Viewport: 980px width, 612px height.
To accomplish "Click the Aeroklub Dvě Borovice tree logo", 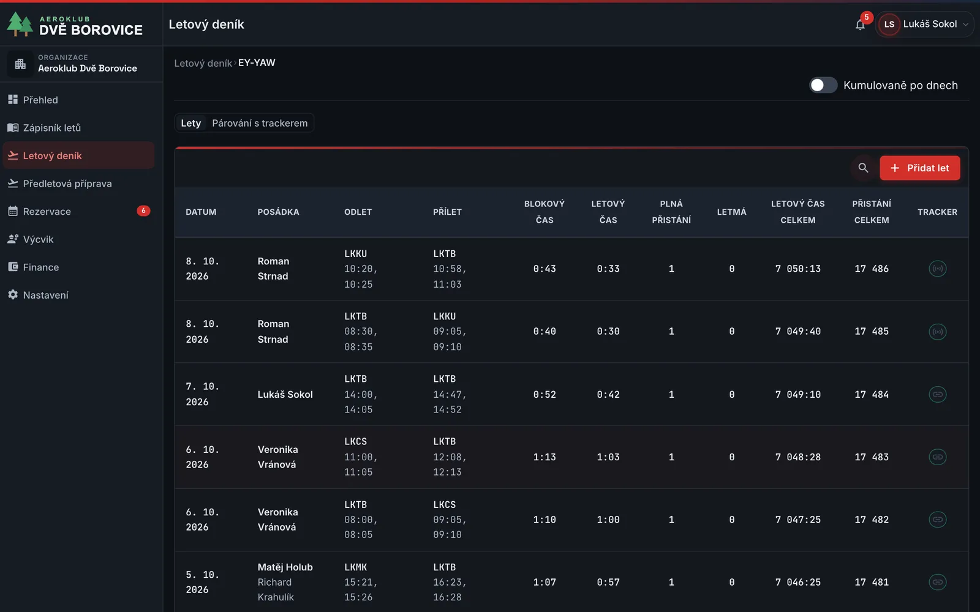I will (20, 24).
